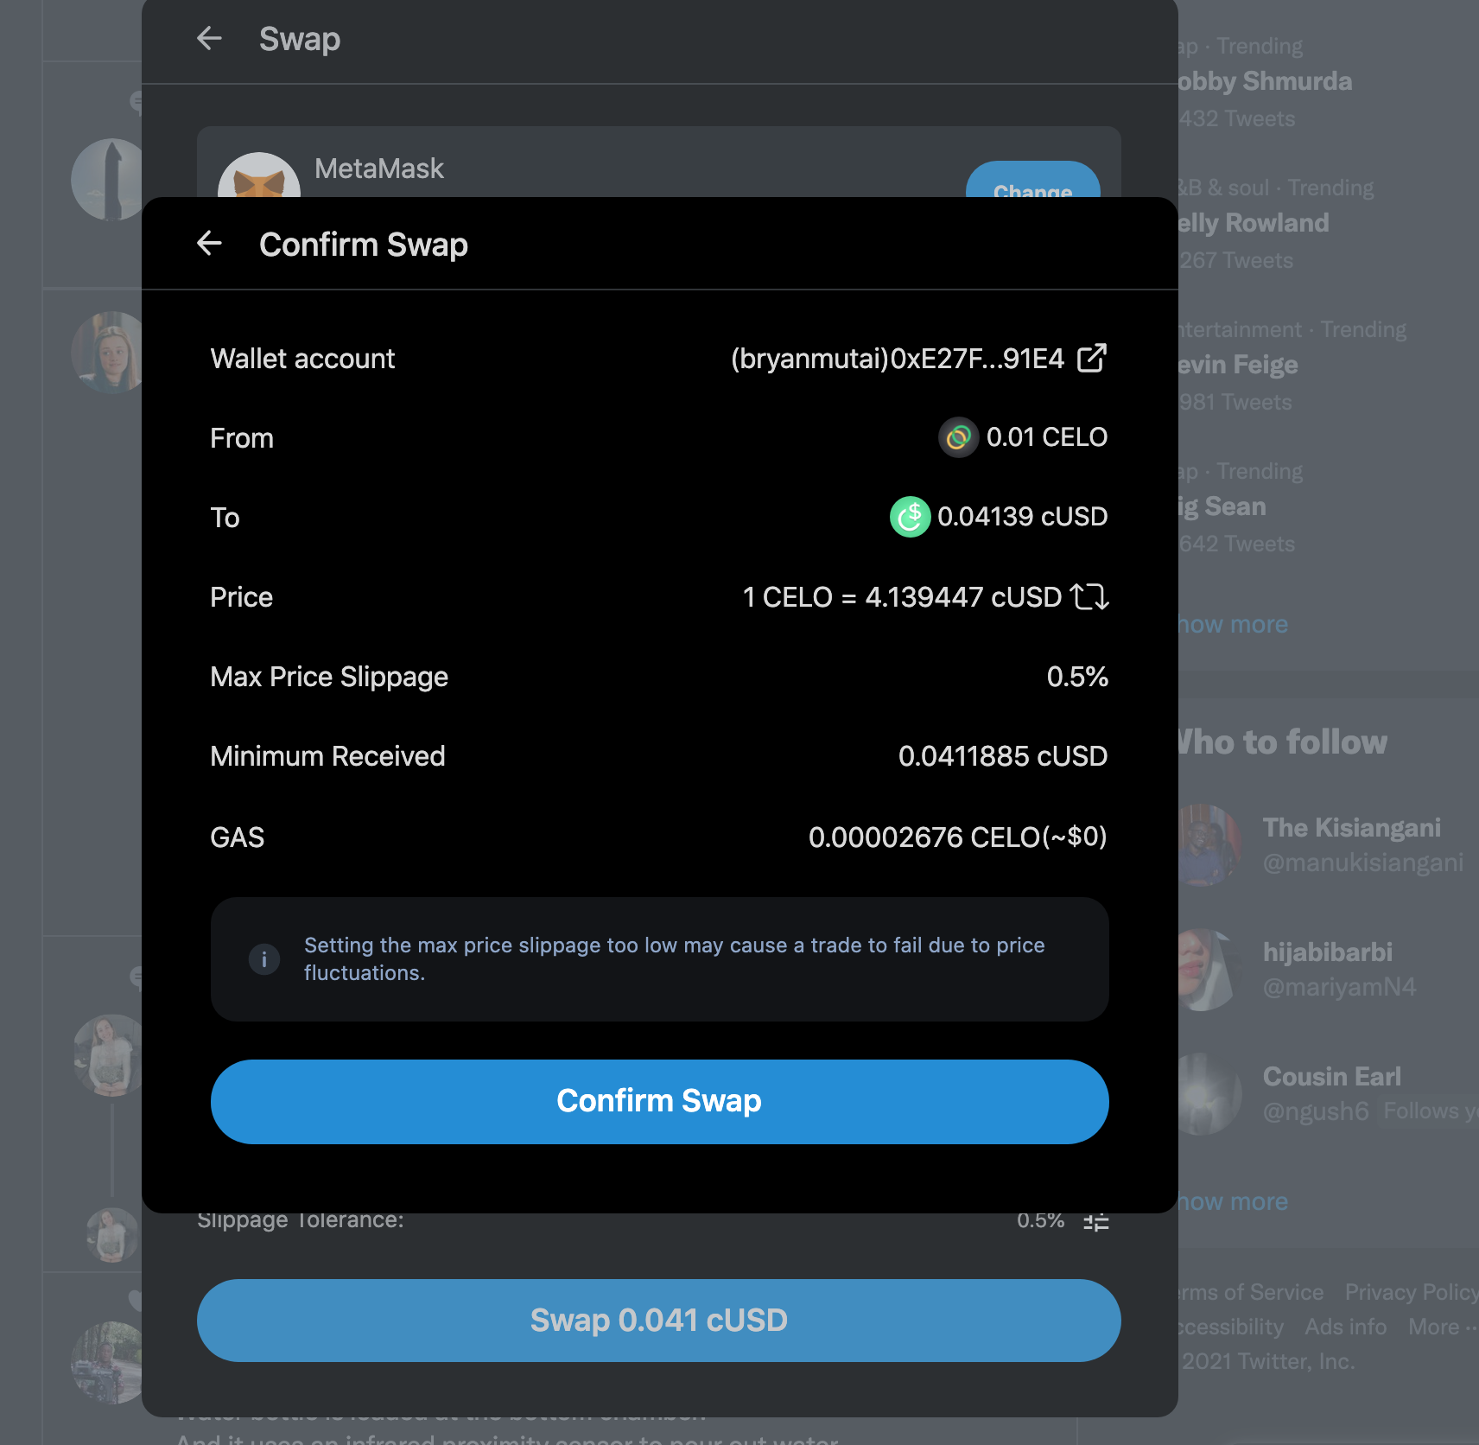Image resolution: width=1479 pixels, height=1445 pixels.
Task: Click the Swap 0.041 cUSD button
Action: pyautogui.click(x=658, y=1321)
